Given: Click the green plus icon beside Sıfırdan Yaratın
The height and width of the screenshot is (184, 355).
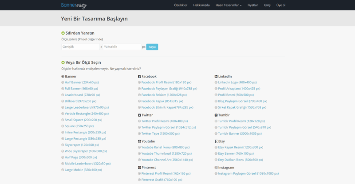Looking at the screenshot, I should (63, 33).
